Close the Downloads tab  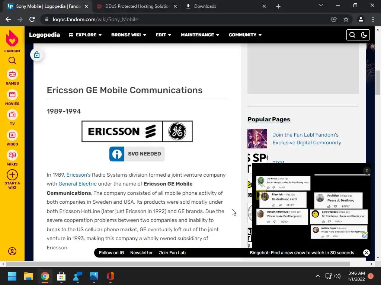click(264, 7)
